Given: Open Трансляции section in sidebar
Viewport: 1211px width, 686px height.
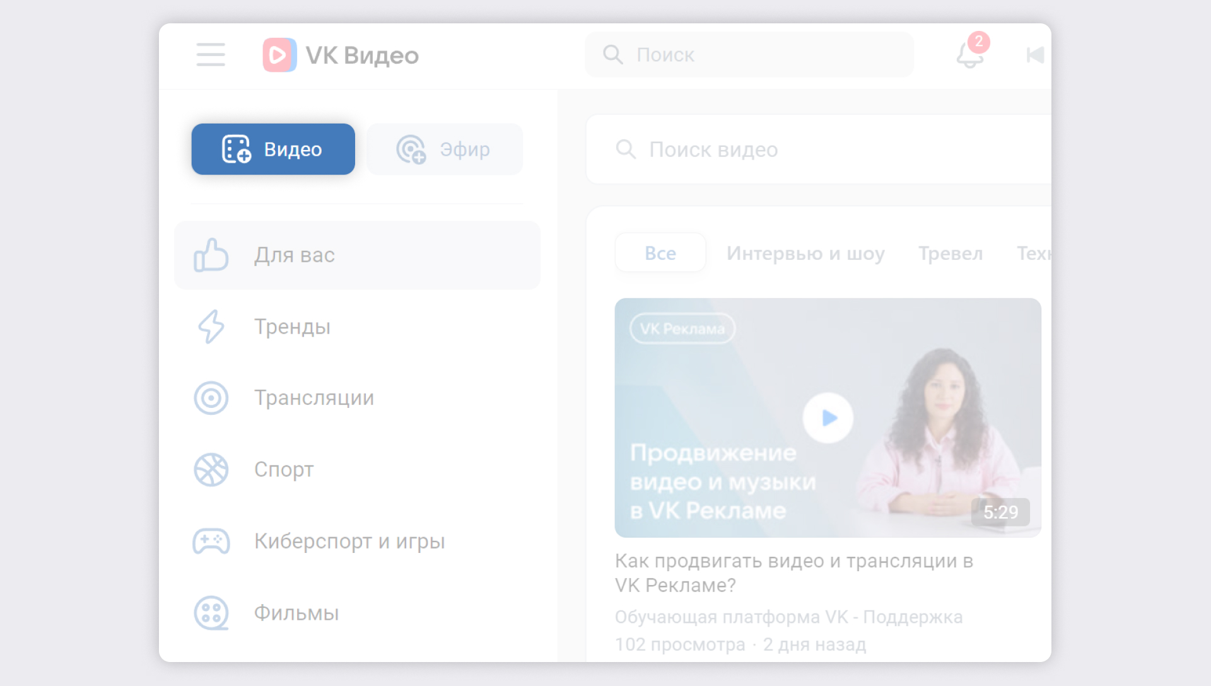Looking at the screenshot, I should [357, 398].
